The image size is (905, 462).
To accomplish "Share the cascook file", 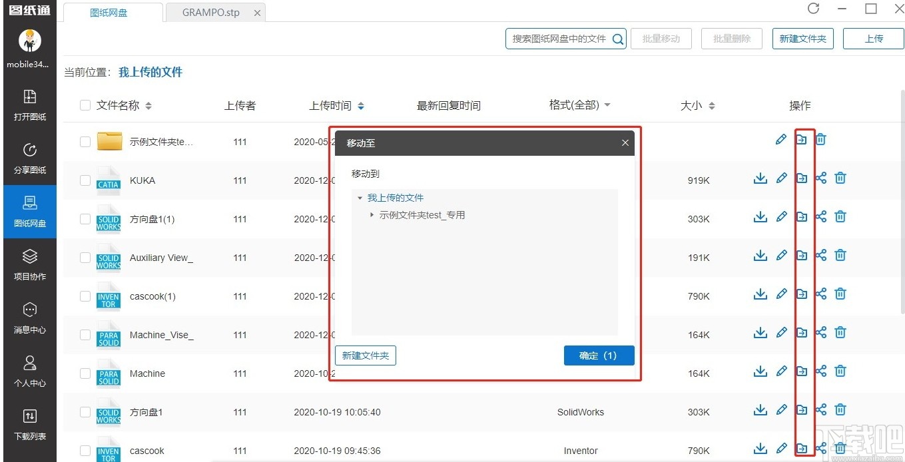I will tap(820, 449).
